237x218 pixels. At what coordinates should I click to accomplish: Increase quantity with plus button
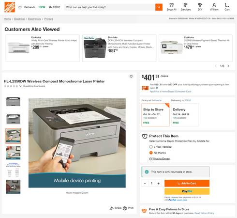(159, 183)
